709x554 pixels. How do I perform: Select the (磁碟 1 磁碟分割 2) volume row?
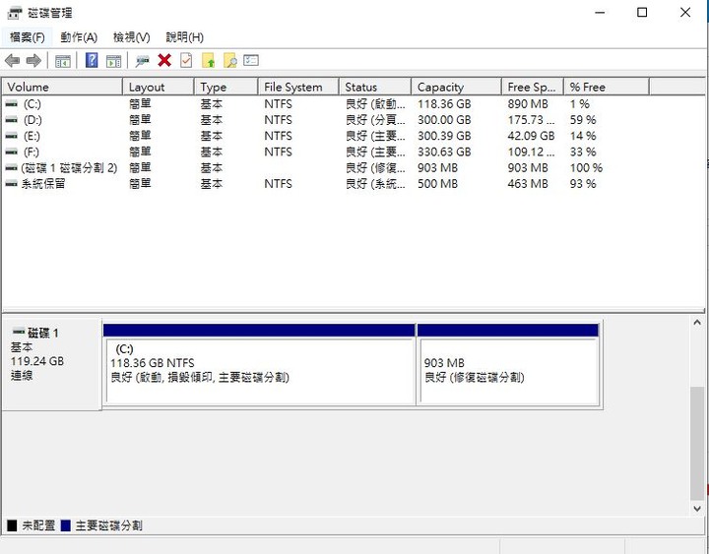[69, 168]
